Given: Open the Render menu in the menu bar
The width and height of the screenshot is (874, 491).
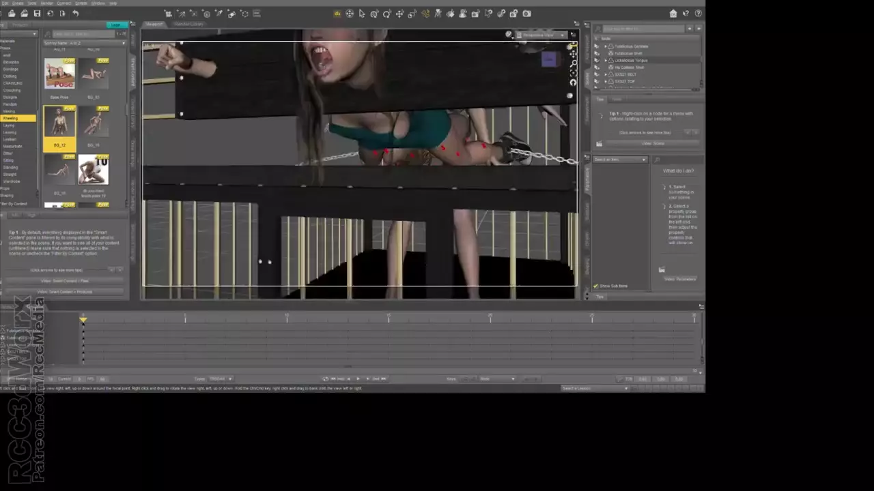Looking at the screenshot, I should (x=46, y=3).
